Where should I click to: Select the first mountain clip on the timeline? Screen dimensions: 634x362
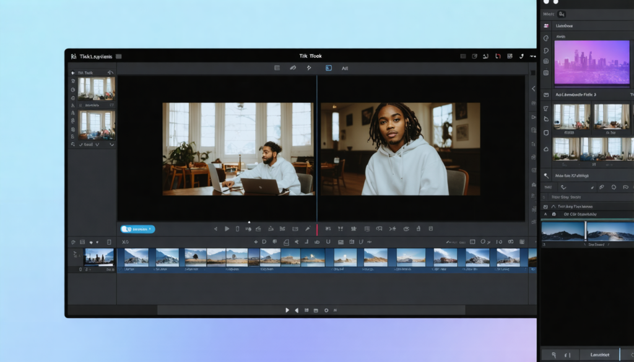(x=136, y=256)
